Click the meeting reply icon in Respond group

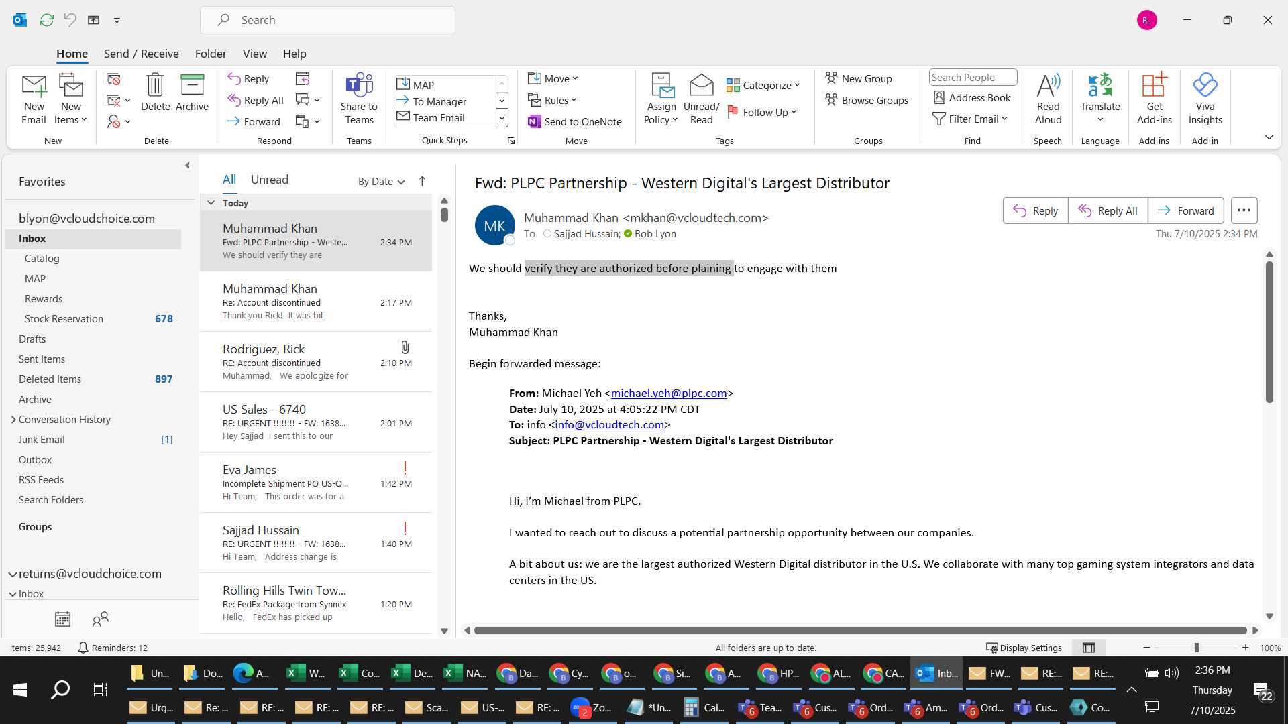click(303, 79)
